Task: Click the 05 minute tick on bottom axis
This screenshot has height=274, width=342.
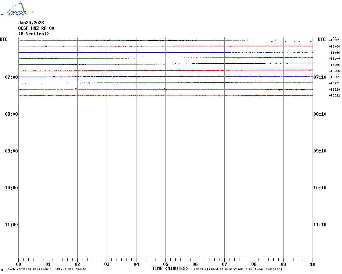Action: [x=165, y=264]
